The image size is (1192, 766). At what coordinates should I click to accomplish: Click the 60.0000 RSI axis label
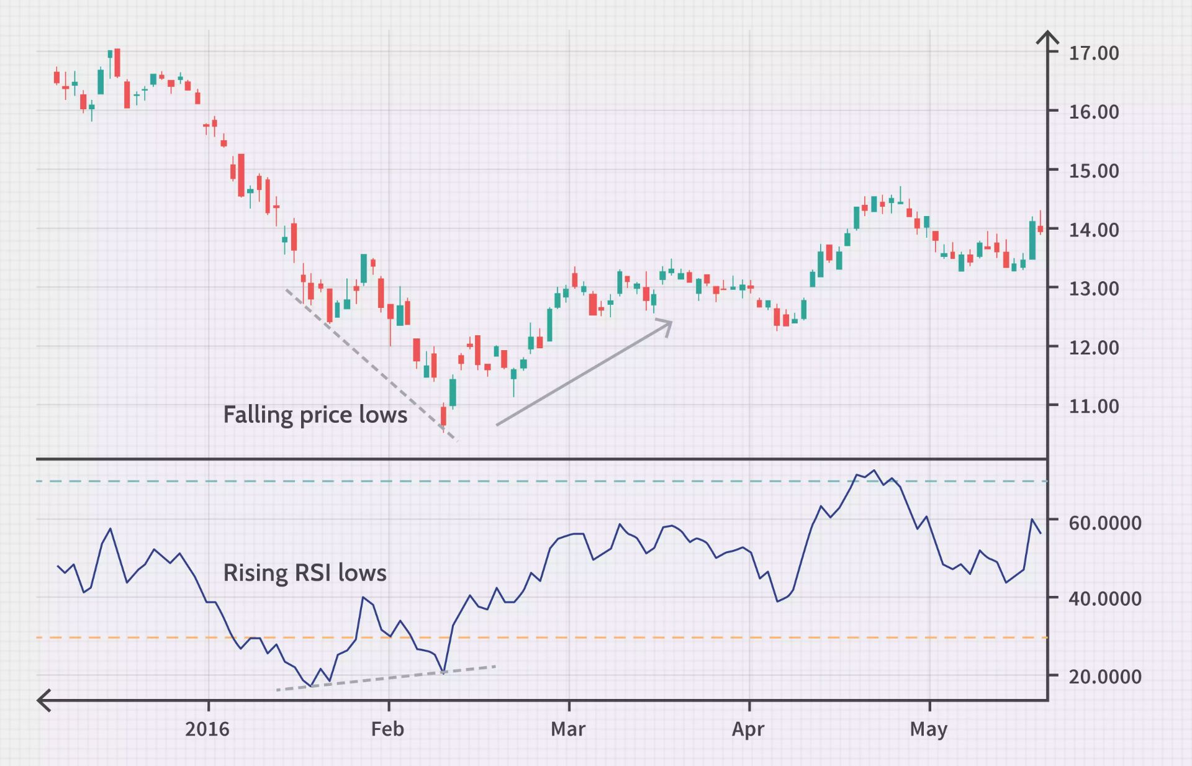(x=1104, y=523)
